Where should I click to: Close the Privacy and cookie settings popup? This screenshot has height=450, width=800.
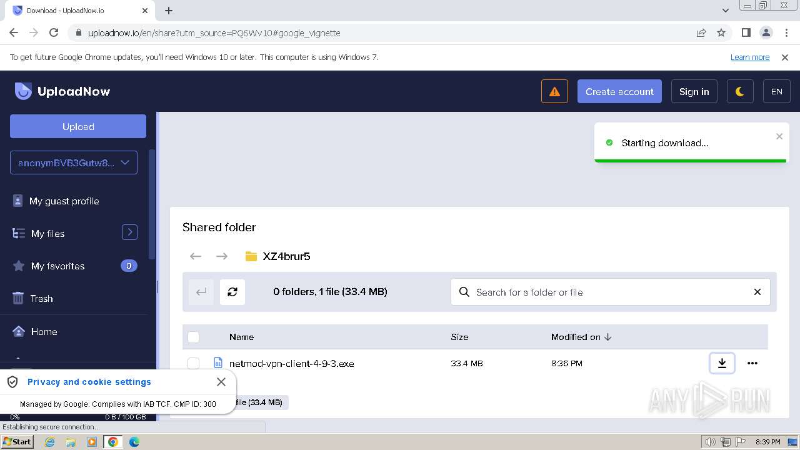221,382
